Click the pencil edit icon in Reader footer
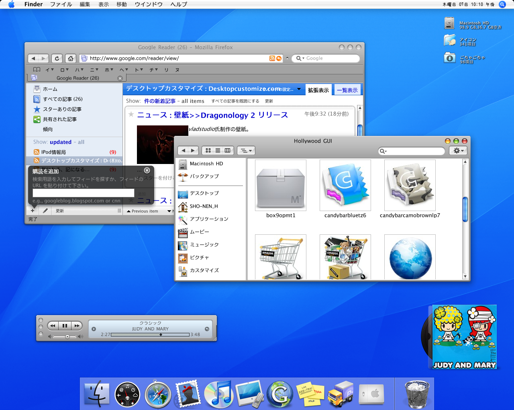This screenshot has height=410, width=514. pos(45,211)
